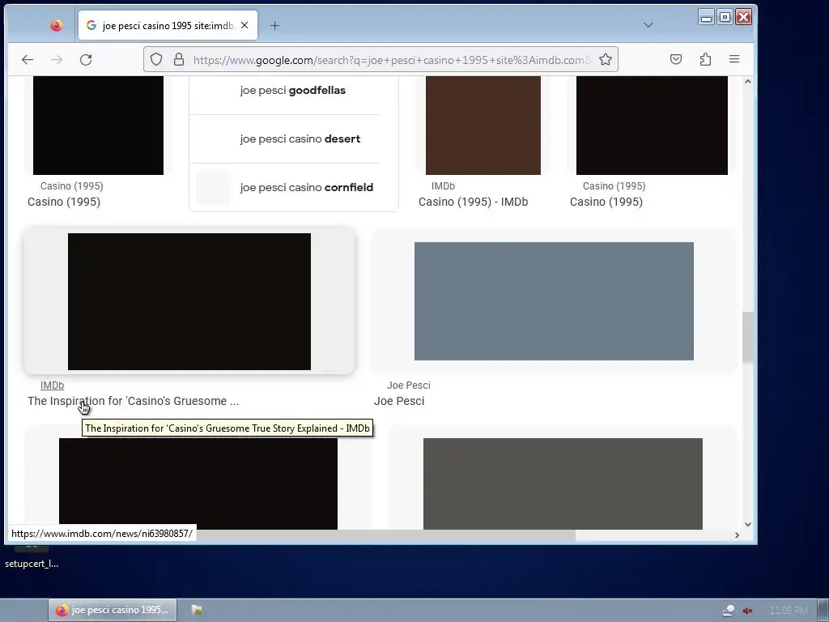Open the Inspiration for Casino's Gruesome image

[189, 301]
